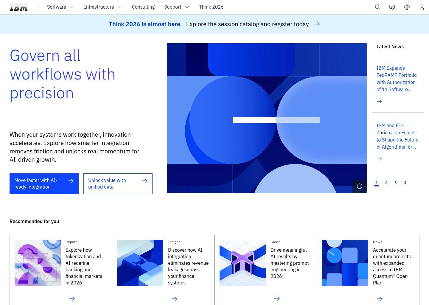Click the arrow on the FedRAMP news item
429x305 pixels.
(x=379, y=101)
